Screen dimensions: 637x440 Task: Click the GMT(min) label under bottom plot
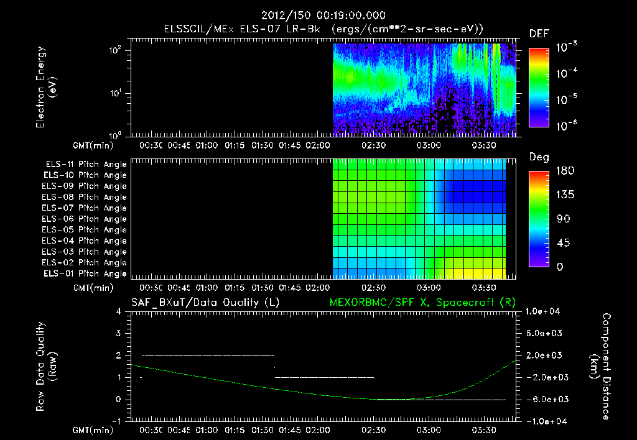93,430
